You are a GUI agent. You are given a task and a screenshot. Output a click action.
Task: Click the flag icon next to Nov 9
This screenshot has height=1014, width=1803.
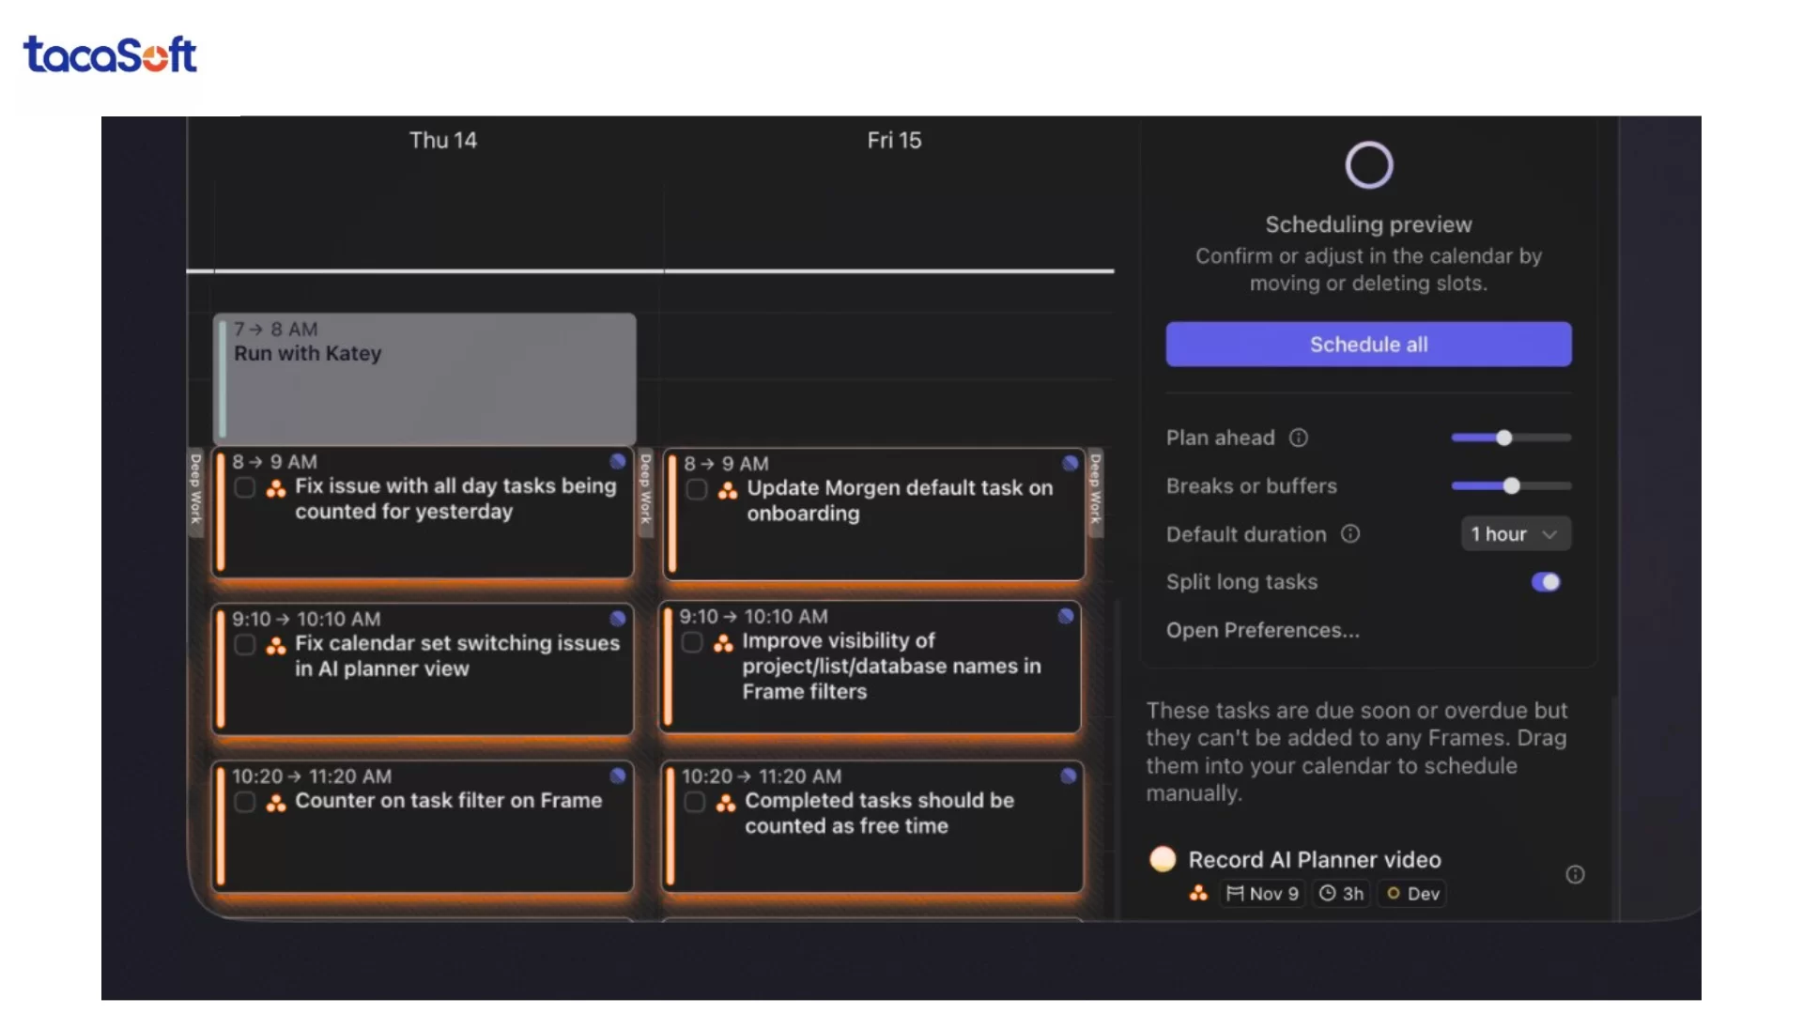1235,894
